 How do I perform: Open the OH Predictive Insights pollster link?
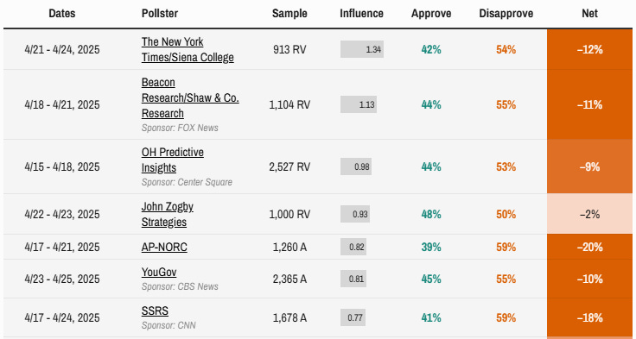coord(172,160)
